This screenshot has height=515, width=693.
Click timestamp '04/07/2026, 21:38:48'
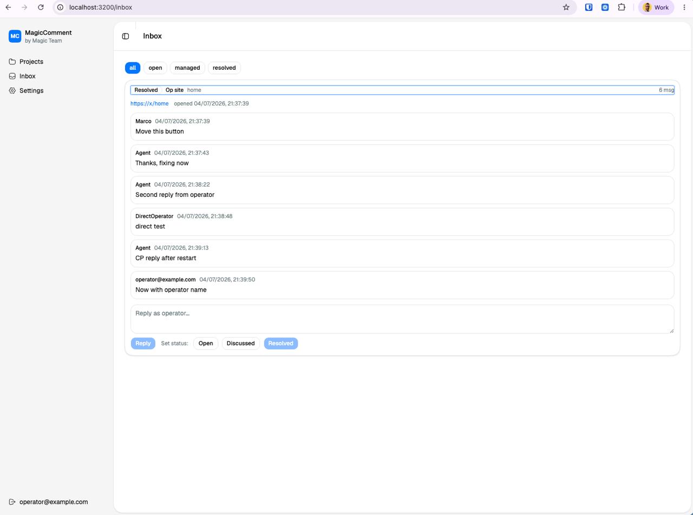tap(205, 216)
